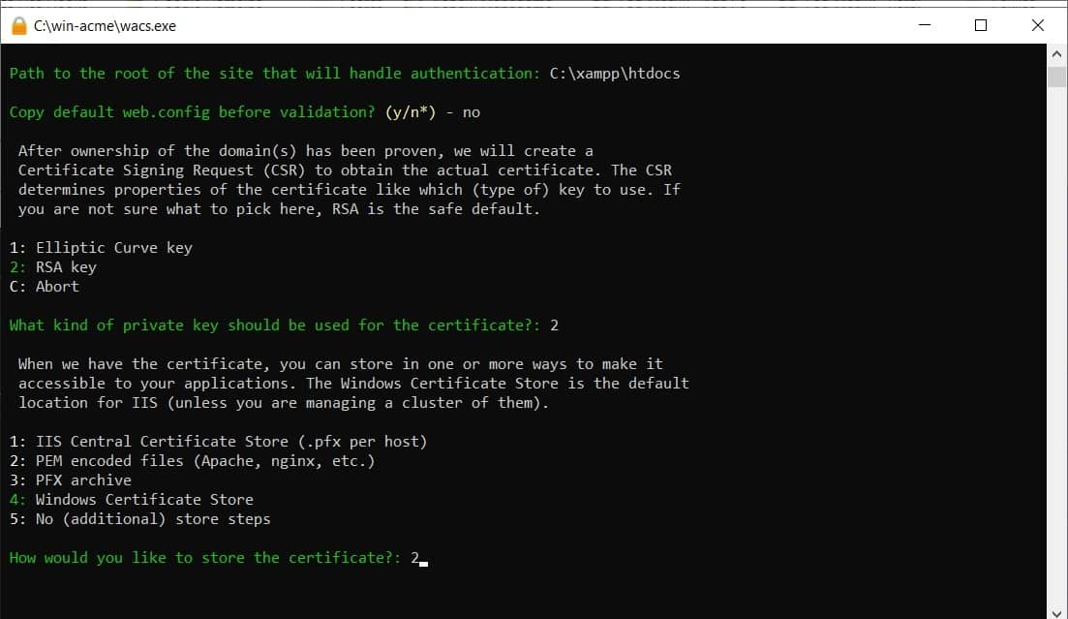Click the scrollbar down arrow
Image resolution: width=1068 pixels, height=619 pixels.
click(1056, 610)
